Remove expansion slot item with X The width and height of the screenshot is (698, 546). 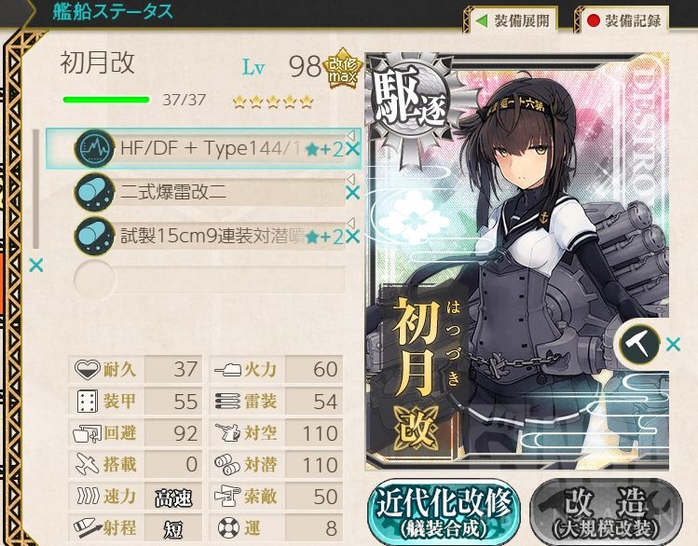coord(673,344)
